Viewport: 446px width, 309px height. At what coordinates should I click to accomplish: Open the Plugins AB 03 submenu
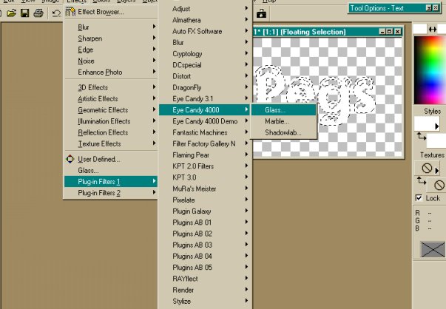(205, 245)
